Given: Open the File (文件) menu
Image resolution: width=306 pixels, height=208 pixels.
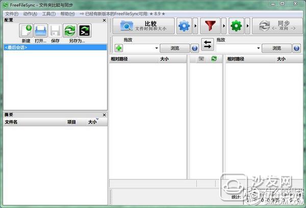Looking at the screenshot, I should click(12, 14).
